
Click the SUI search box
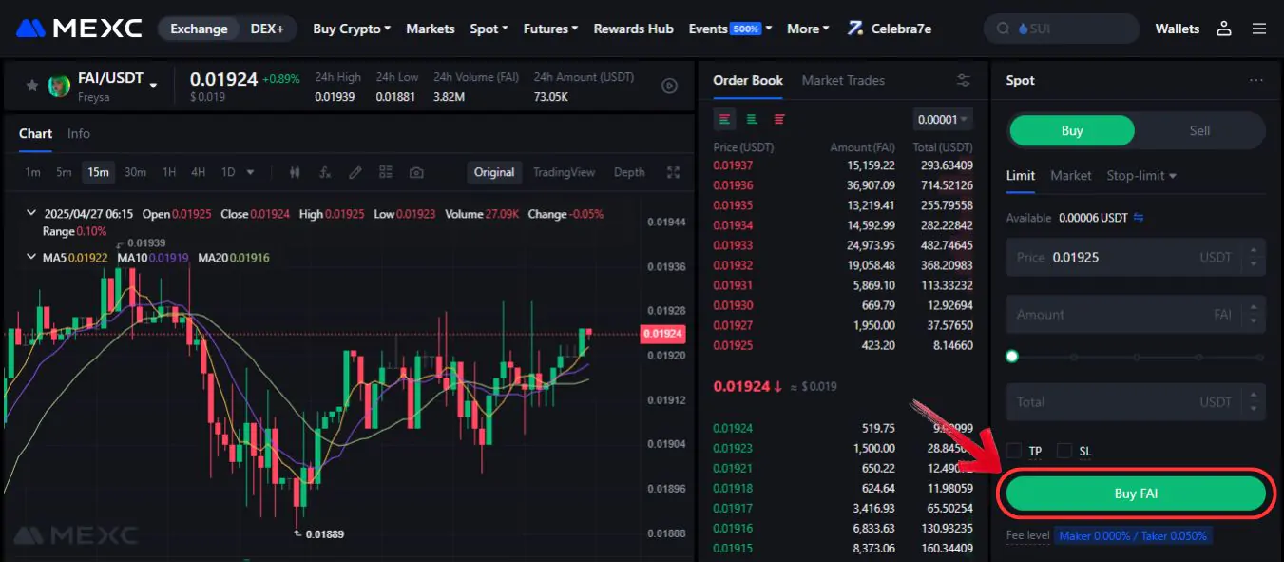(1062, 29)
